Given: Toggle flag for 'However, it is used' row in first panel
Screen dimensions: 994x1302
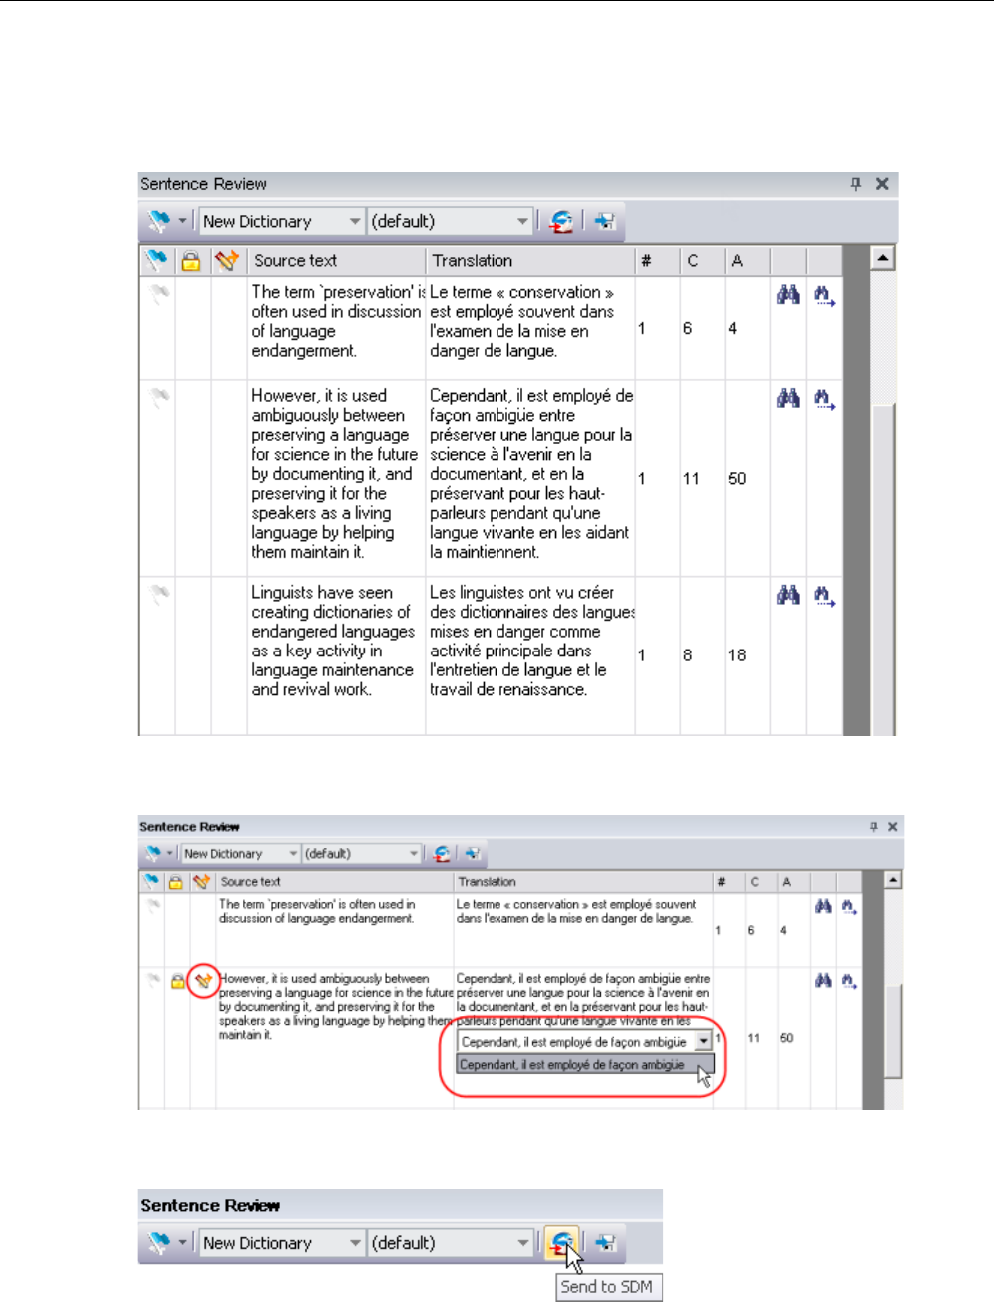Looking at the screenshot, I should tap(159, 398).
